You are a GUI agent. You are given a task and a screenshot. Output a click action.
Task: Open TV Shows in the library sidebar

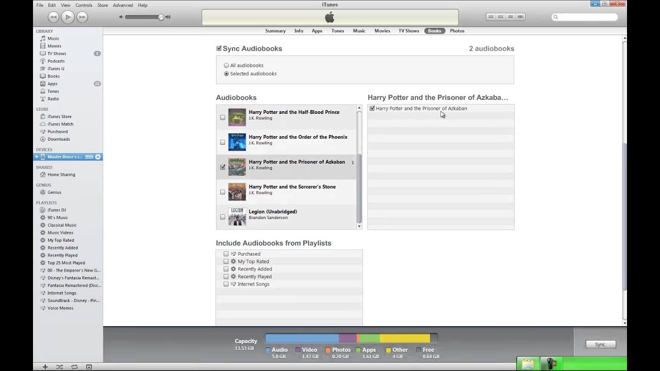coord(57,54)
